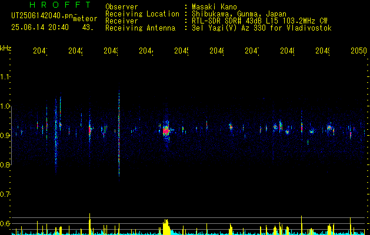This screenshot has width=370, height=235.
Task: Click the Receiving Antenna label
Action: (140, 28)
